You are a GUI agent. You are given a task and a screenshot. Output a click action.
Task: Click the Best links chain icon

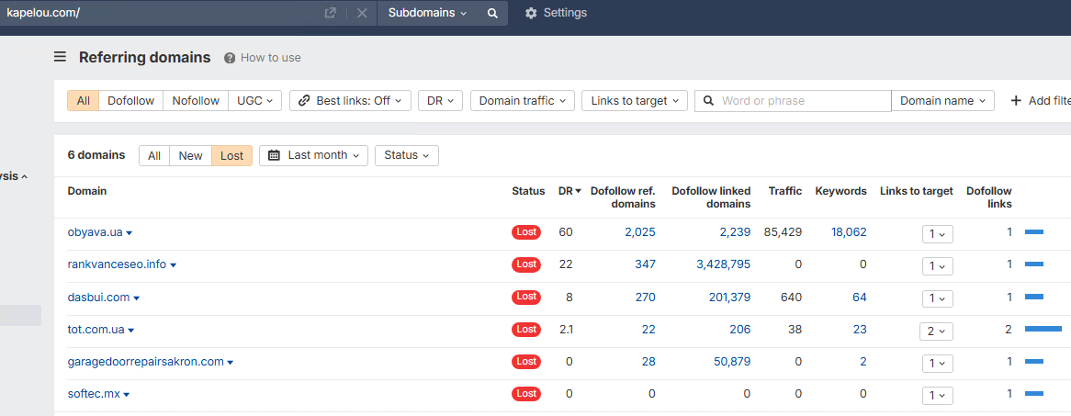pos(304,101)
